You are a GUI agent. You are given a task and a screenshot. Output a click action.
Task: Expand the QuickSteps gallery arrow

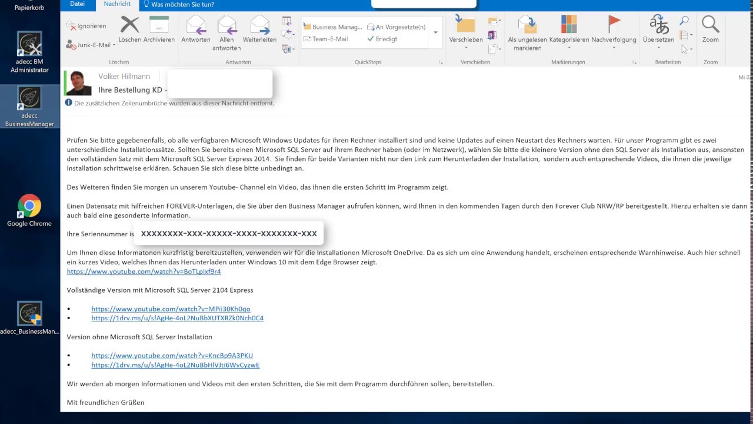point(435,32)
